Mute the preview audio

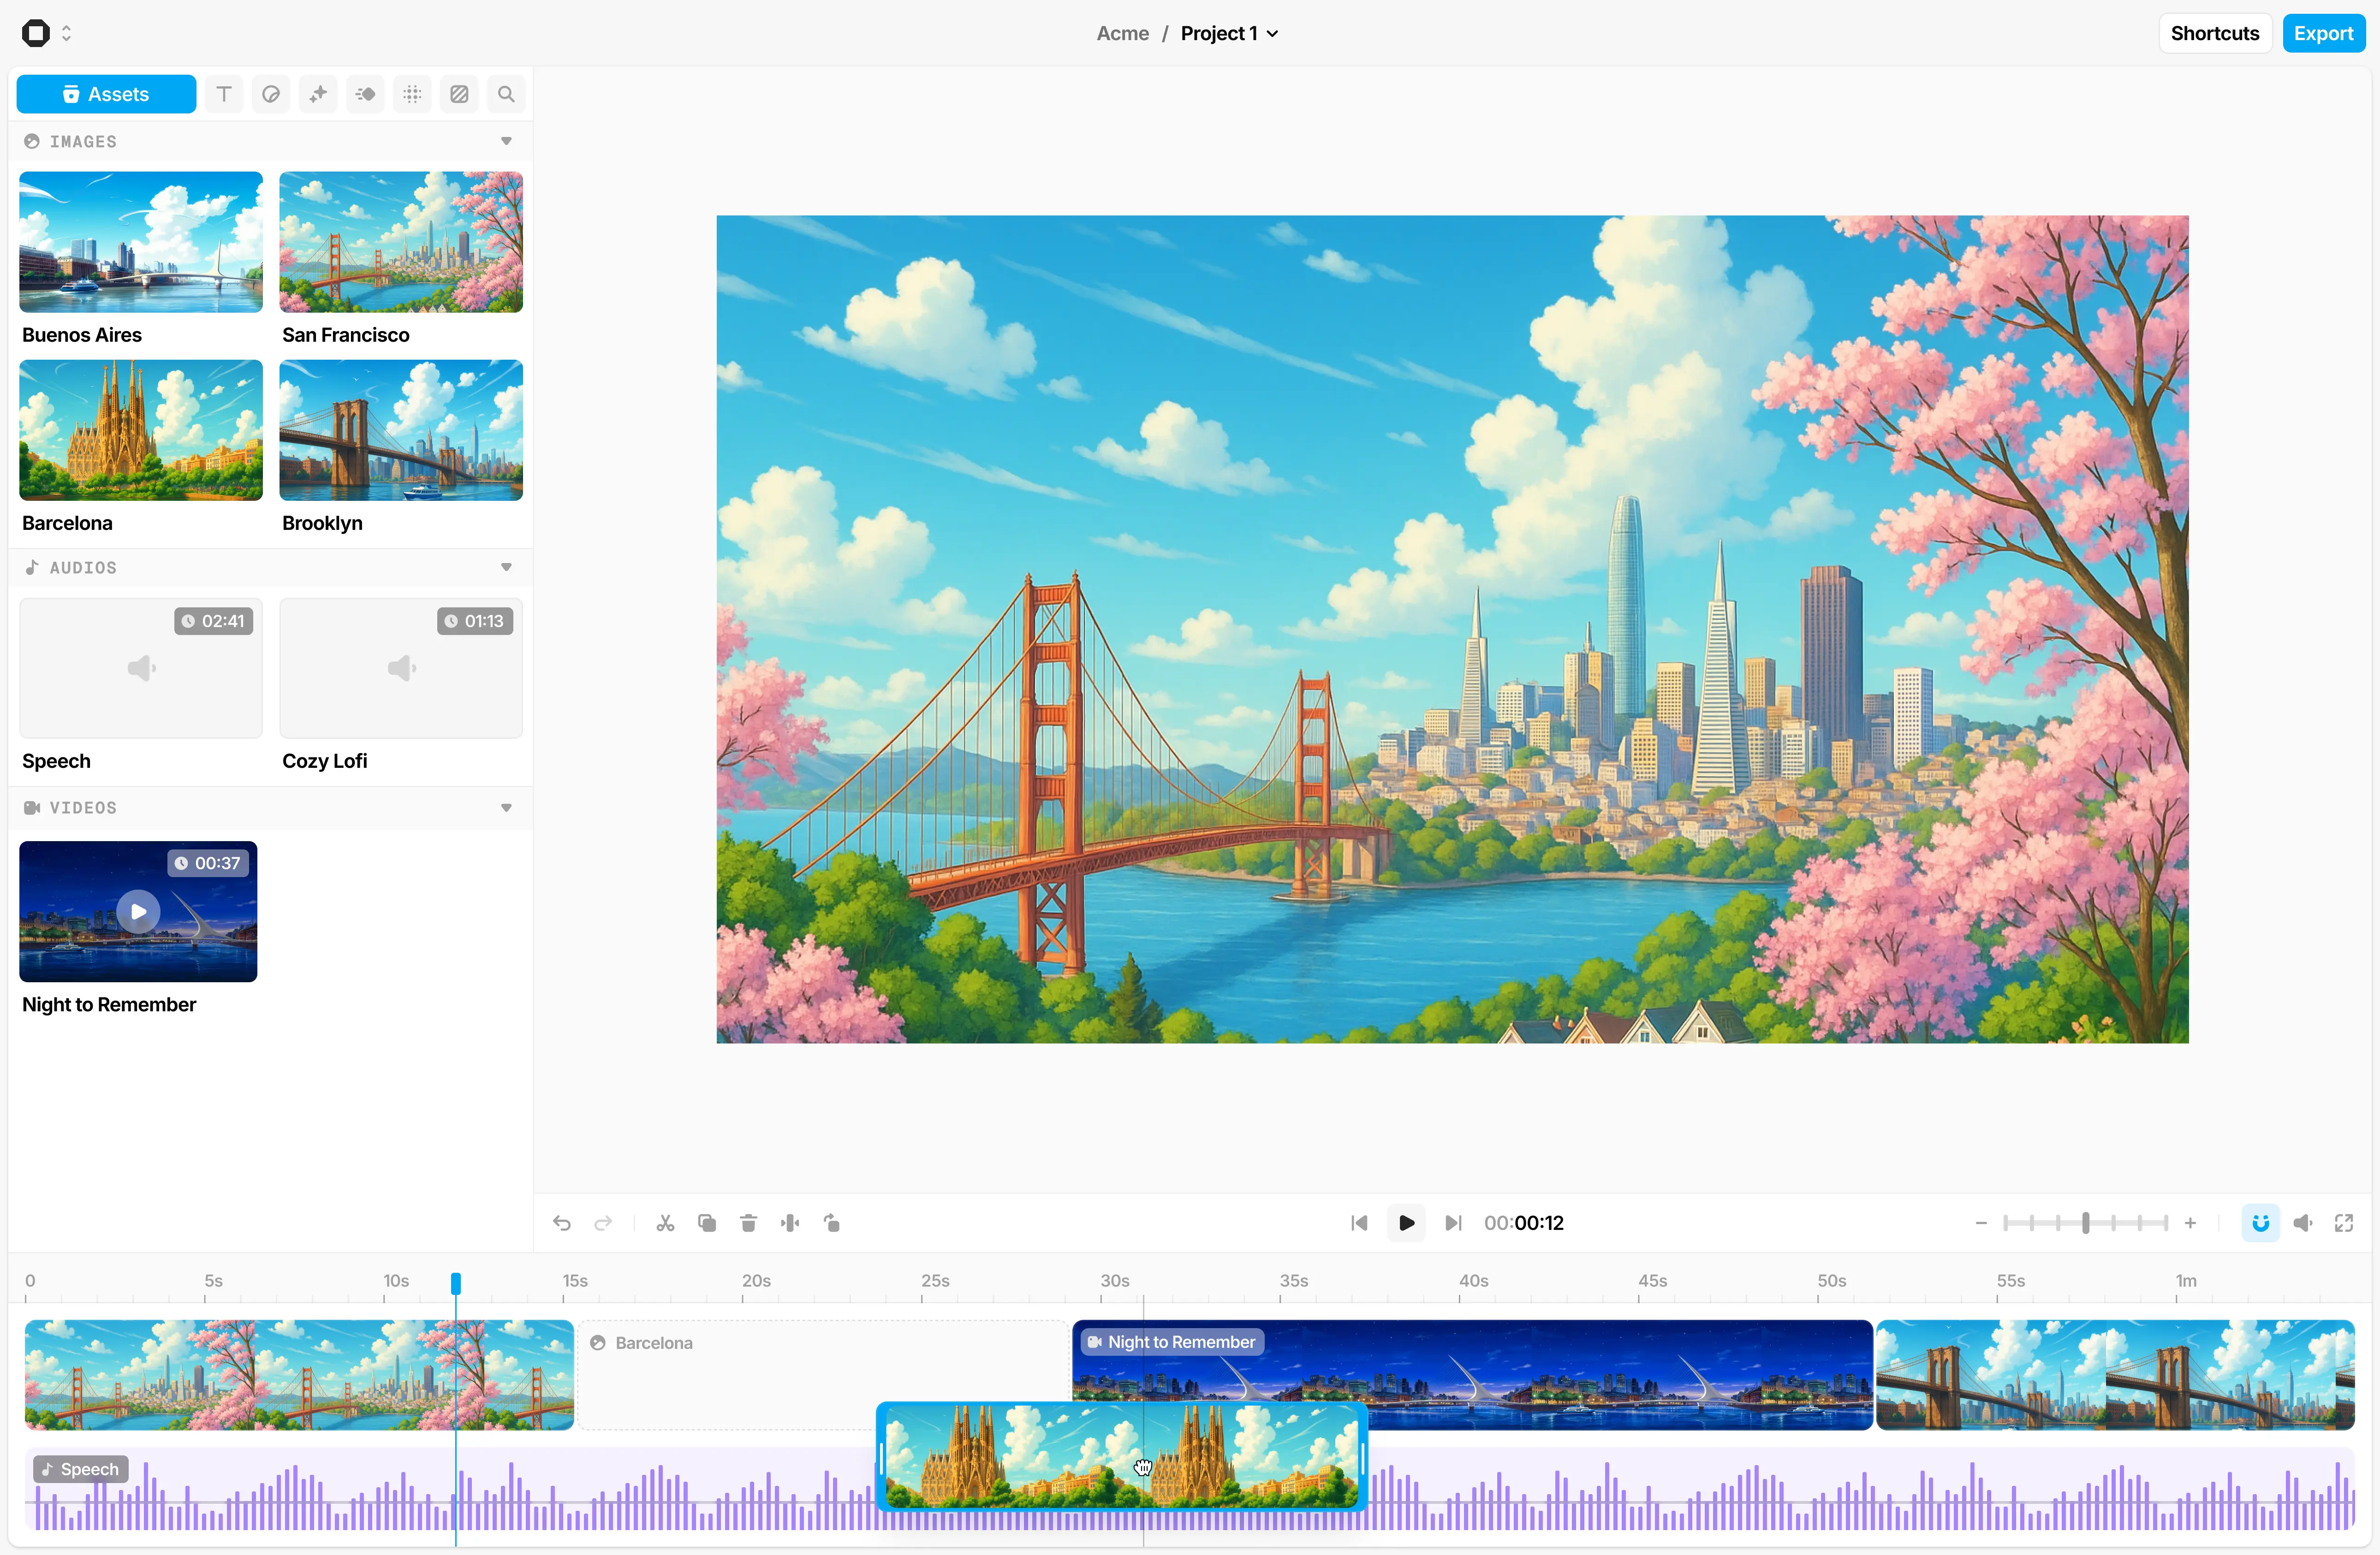2303,1223
